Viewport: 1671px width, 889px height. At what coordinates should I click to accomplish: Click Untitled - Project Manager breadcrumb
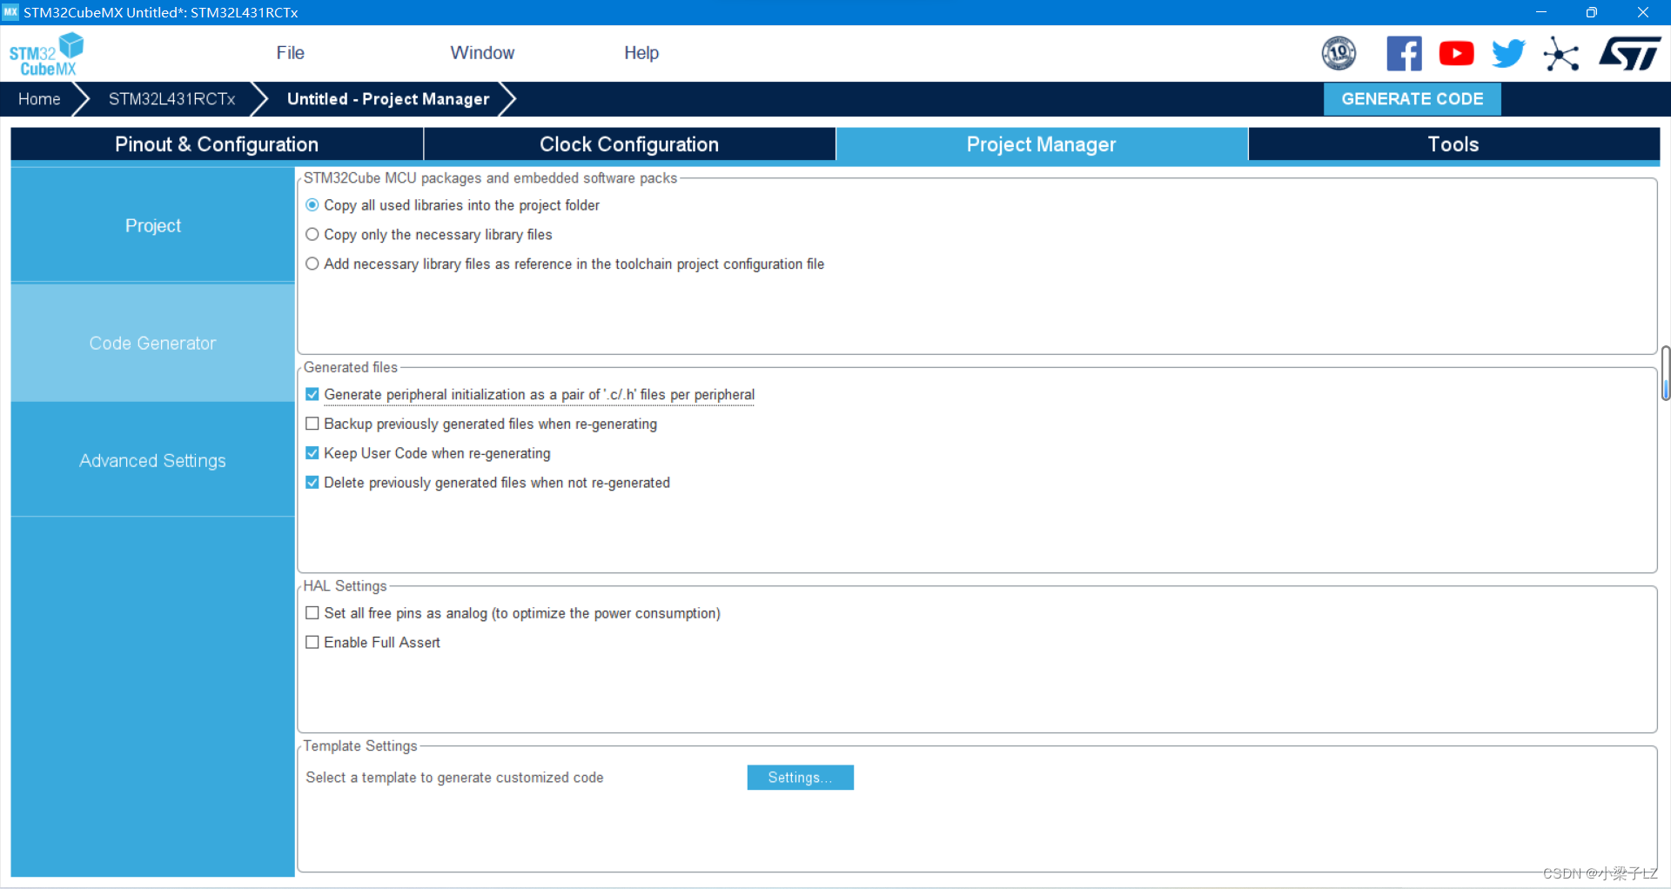pos(388,99)
